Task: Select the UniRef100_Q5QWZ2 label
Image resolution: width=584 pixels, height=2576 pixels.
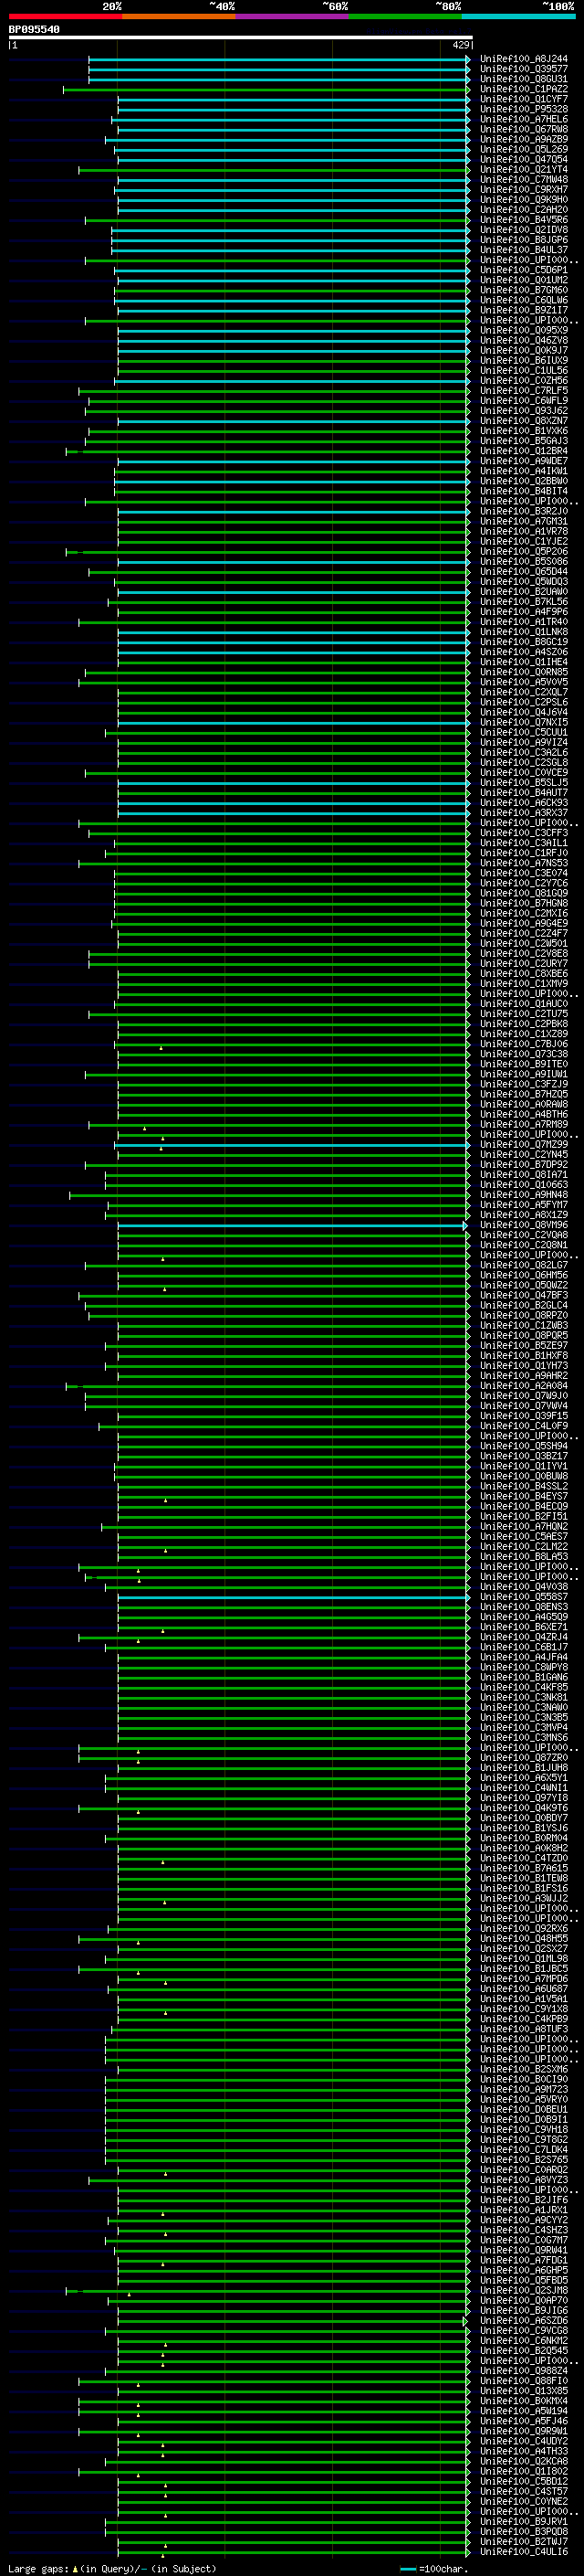Action: point(523,1285)
